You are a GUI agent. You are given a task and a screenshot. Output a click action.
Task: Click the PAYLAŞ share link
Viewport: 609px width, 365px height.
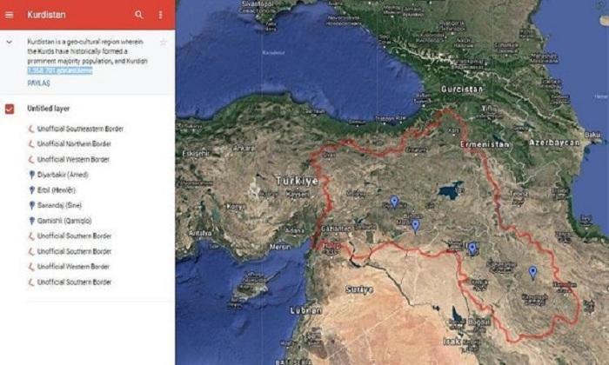pyautogui.click(x=38, y=83)
